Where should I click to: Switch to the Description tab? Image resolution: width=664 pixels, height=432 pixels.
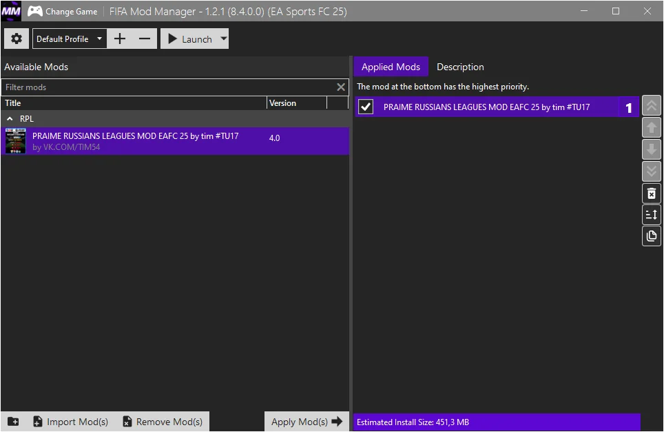pyautogui.click(x=460, y=67)
